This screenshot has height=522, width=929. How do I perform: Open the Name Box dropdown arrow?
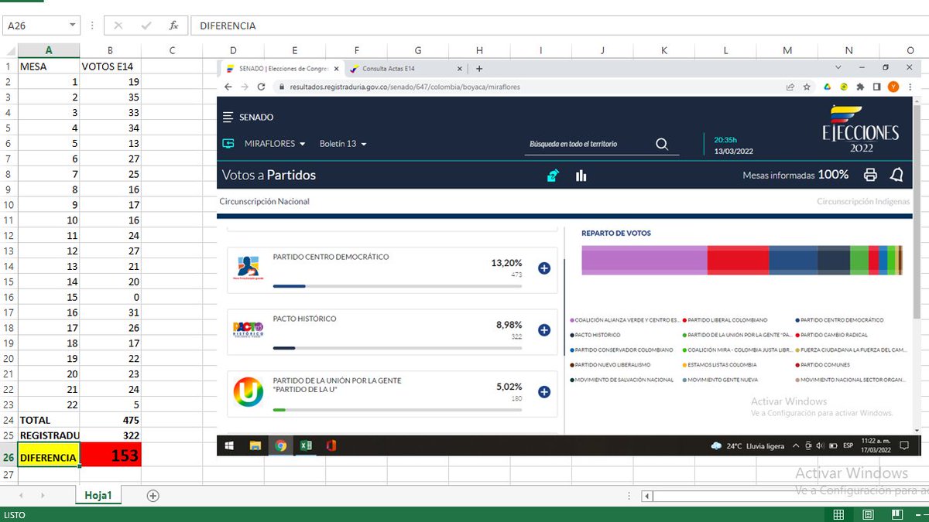[74, 26]
